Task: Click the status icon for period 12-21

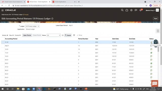Action: pos(151,49)
